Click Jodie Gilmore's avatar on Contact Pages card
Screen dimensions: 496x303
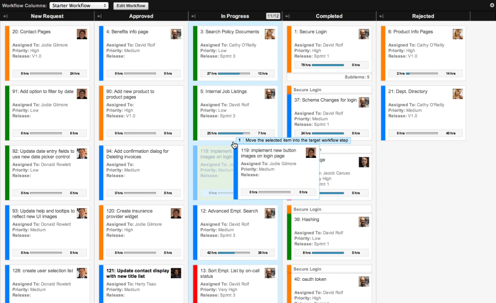point(82,34)
